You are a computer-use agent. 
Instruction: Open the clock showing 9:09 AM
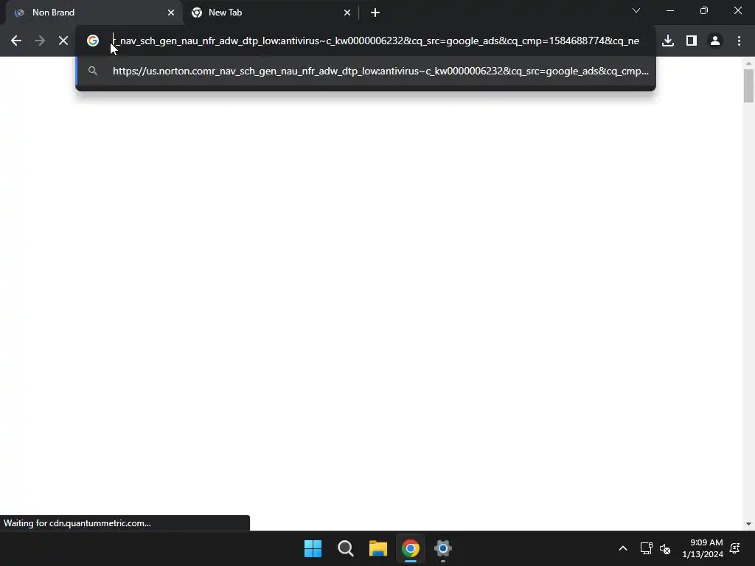[x=703, y=548]
